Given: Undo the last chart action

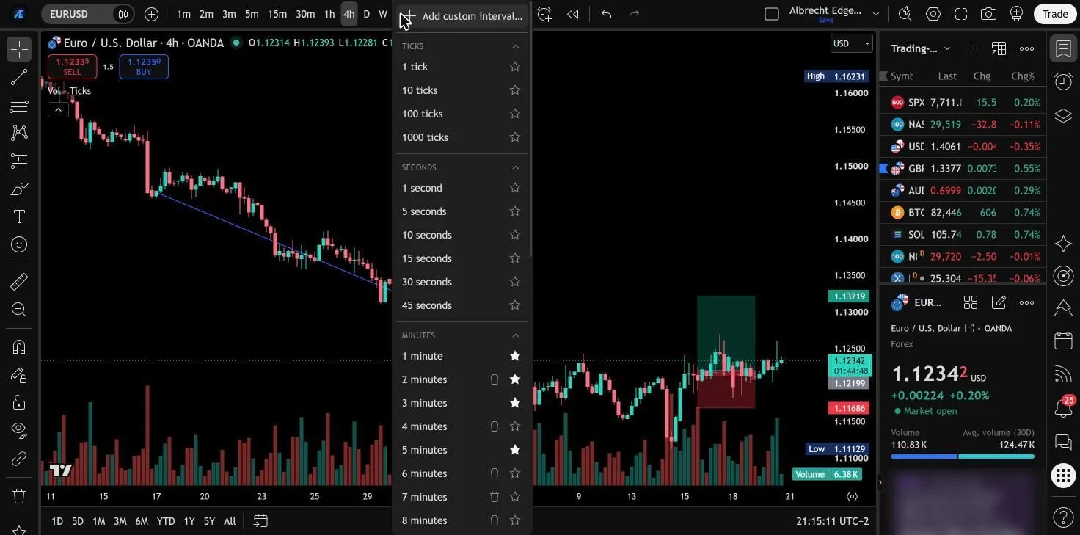Looking at the screenshot, I should (606, 14).
